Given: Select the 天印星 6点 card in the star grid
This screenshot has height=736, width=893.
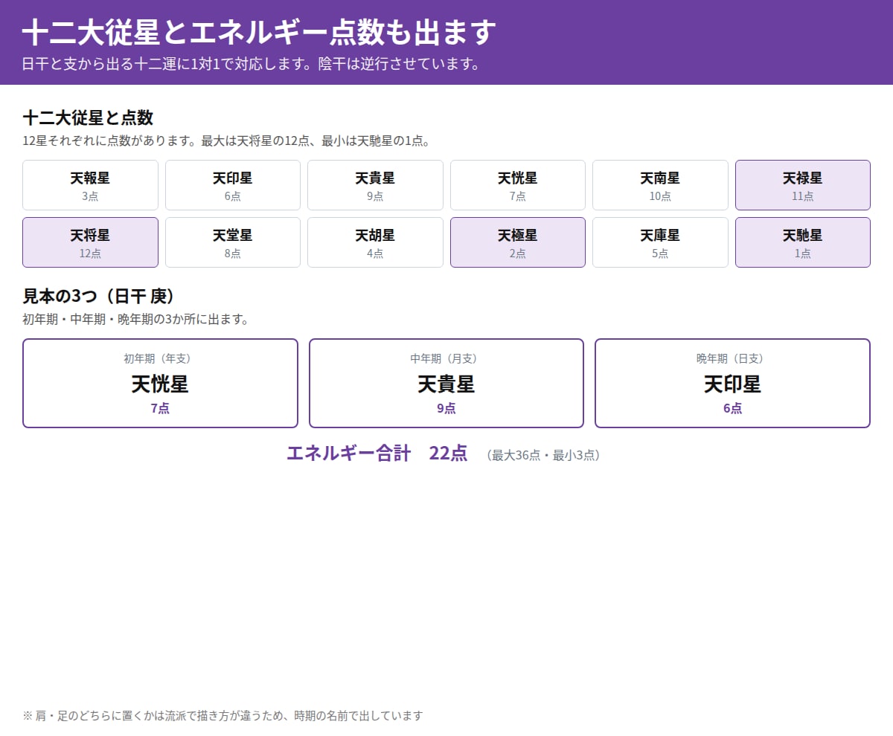Looking at the screenshot, I should pos(233,185).
